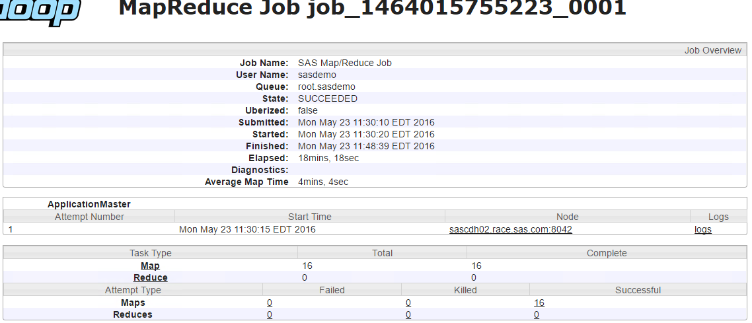752x323 pixels.
Task: Click the Attempt Type column header
Action: click(133, 290)
